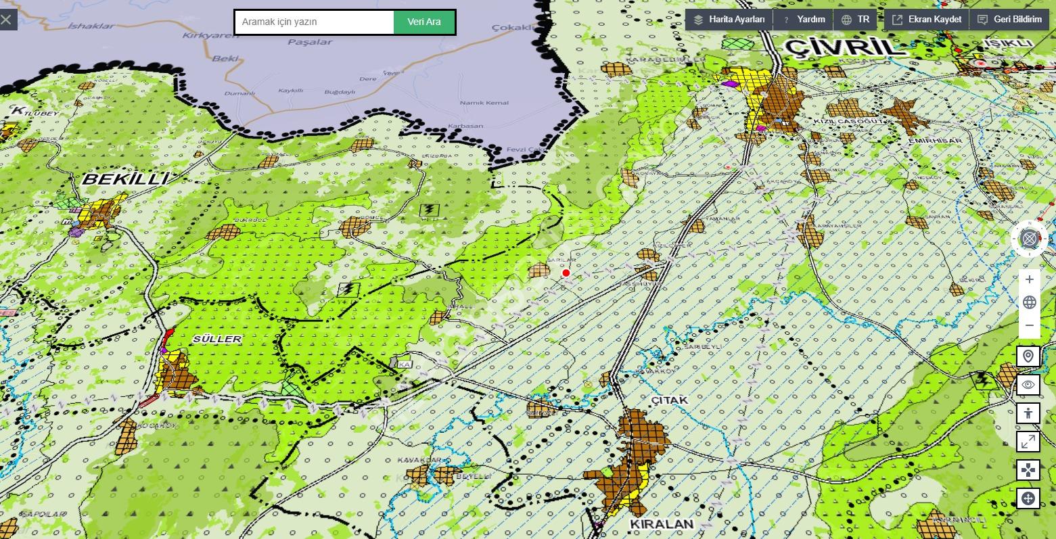Click the Geri Bildirim feedback button

click(1009, 20)
